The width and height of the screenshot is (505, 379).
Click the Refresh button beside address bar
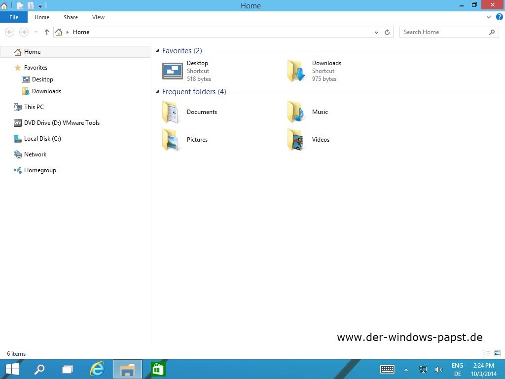(388, 32)
